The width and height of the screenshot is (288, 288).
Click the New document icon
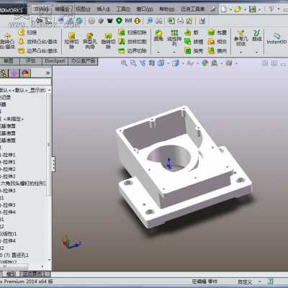pos(224,9)
